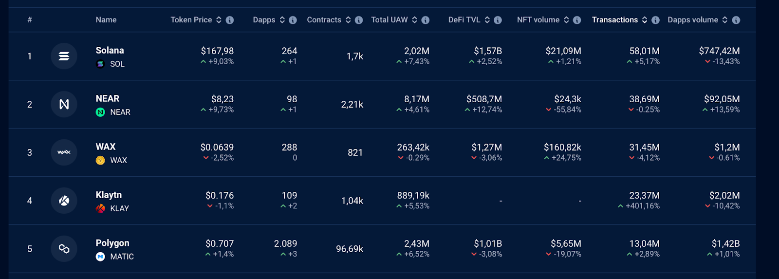Sort by Dapps volume using sort arrows
Screen dimensions: 779x279
725,20
